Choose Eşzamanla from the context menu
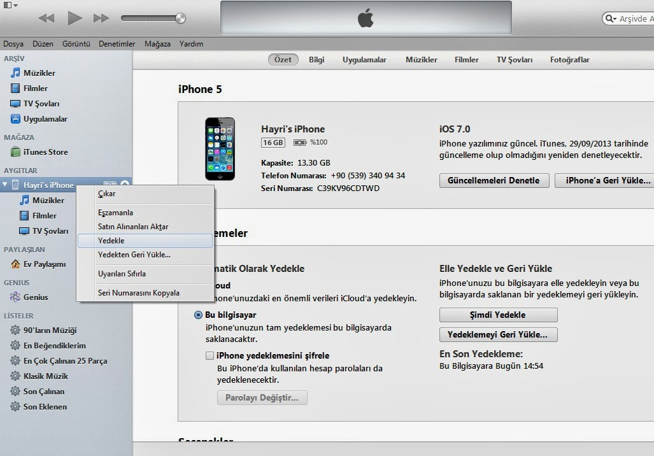The image size is (654, 456). coord(145,212)
